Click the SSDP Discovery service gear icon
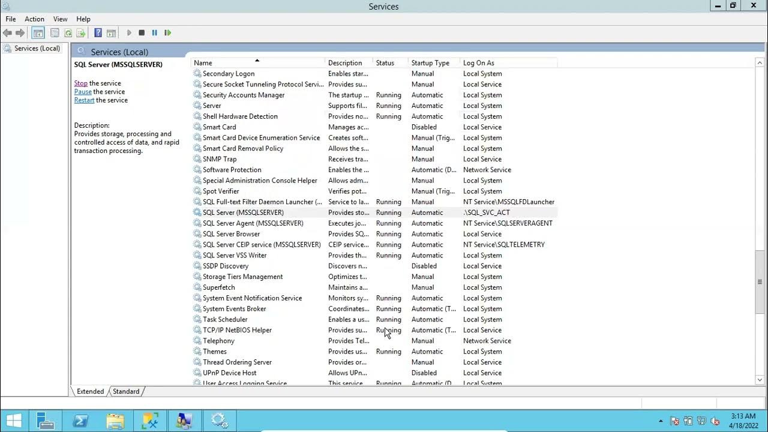The width and height of the screenshot is (768, 432). pos(197,266)
